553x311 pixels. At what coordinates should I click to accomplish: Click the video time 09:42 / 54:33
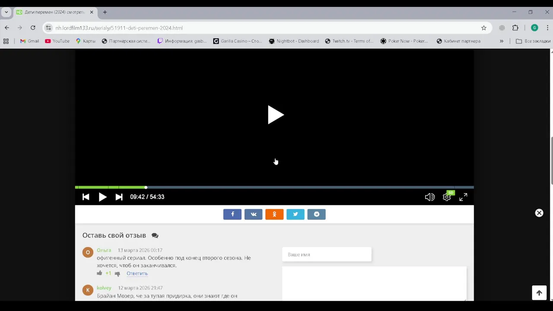click(x=147, y=197)
